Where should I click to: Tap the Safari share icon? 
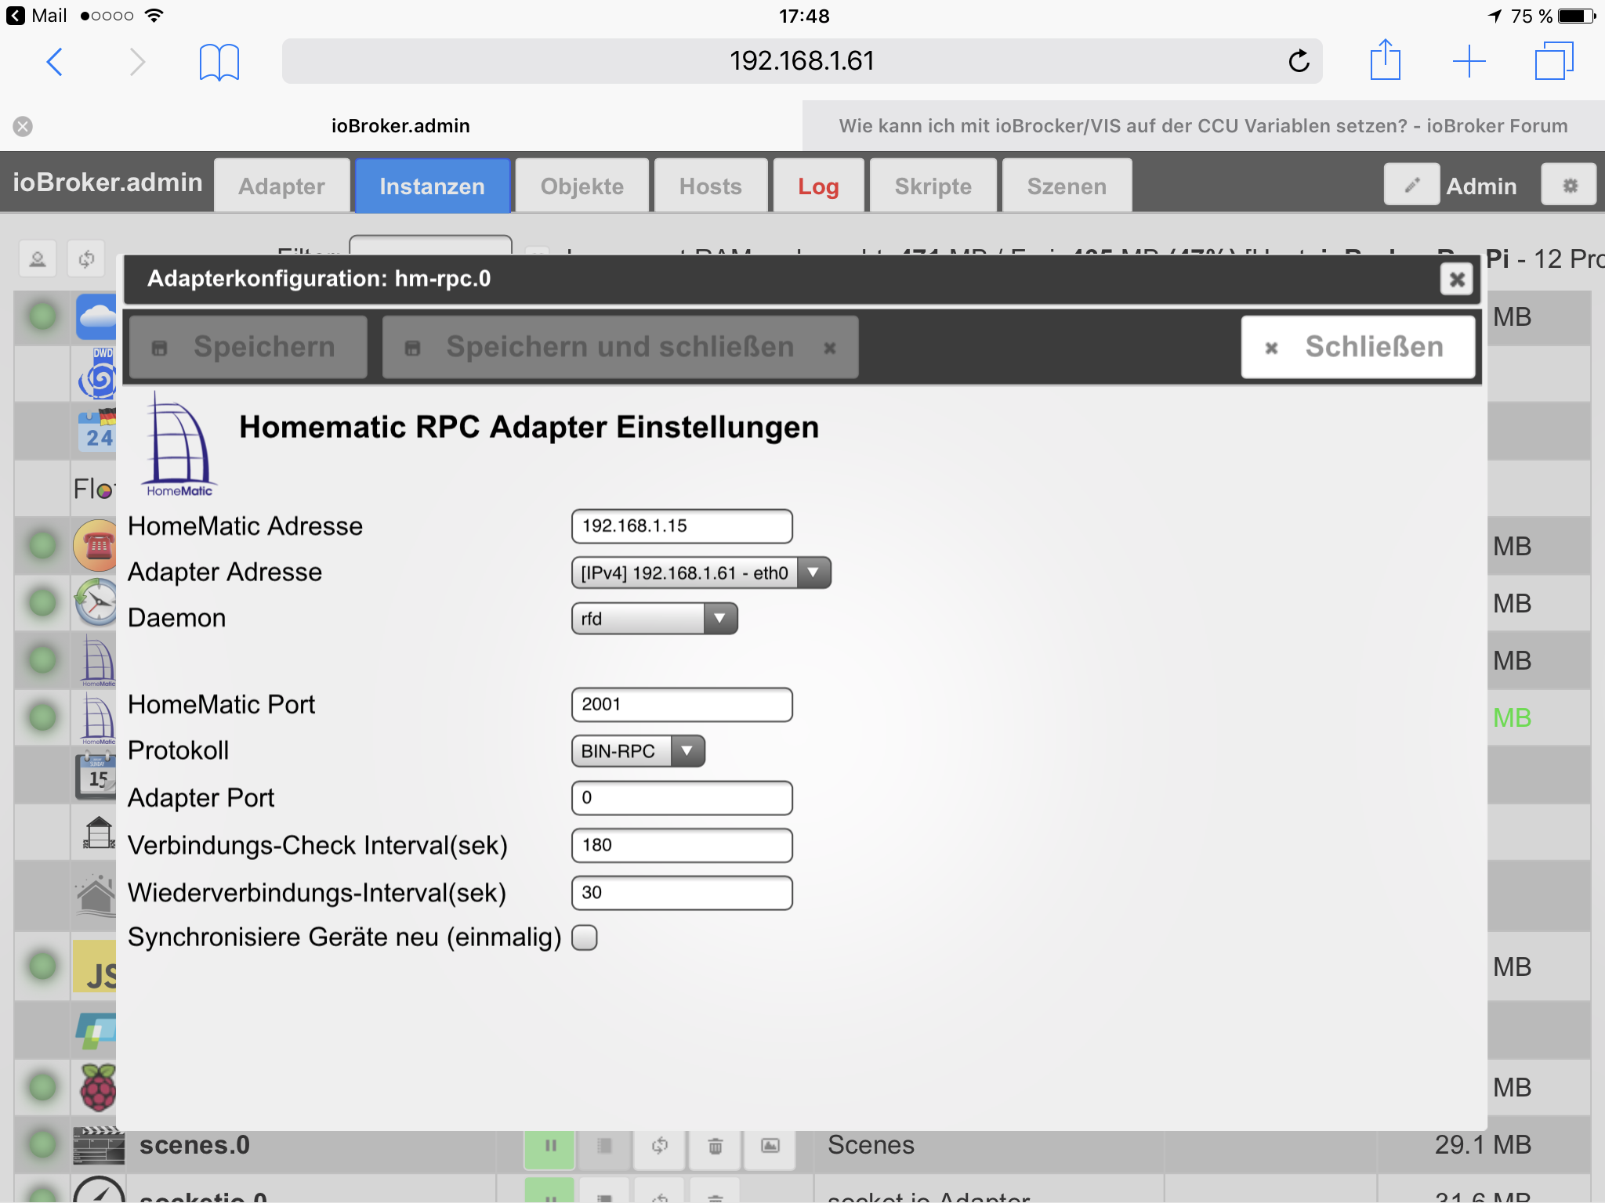point(1385,60)
